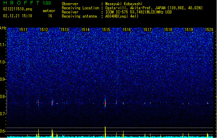
Task: Click the 'meteor' label
Action: (x=49, y=11)
